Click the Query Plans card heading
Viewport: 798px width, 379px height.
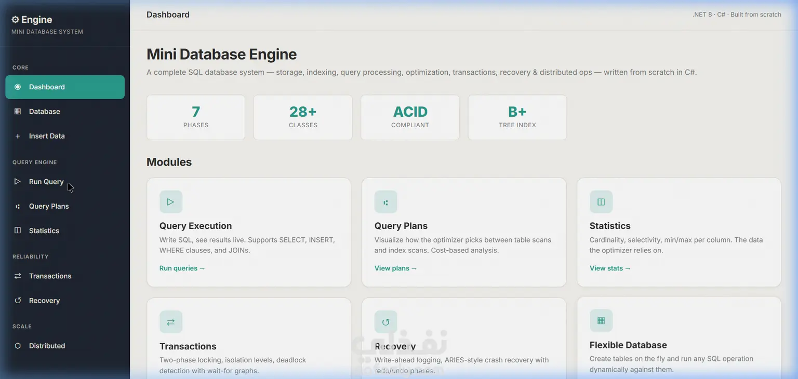(401, 226)
